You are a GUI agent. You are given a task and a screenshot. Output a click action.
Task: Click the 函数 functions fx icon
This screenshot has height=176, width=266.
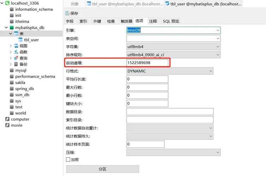pos(16,52)
